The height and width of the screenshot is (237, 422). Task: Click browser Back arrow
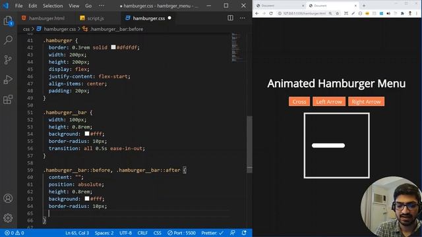tap(256, 13)
